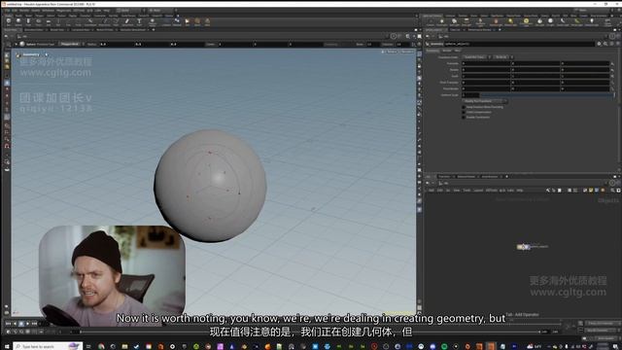622x350 pixels.
Task: Add a Point Light from the shelf
Action: click(441, 21)
